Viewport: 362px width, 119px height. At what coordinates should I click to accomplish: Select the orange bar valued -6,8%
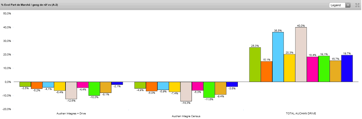(152, 86)
